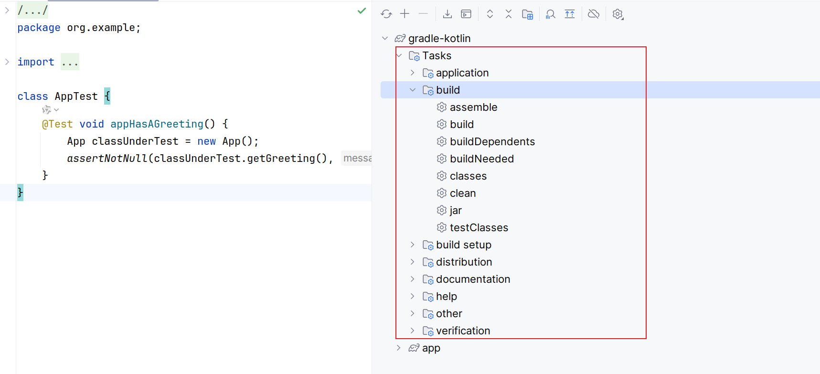
Task: Click Download Sources toolbar icon
Action: point(447,14)
